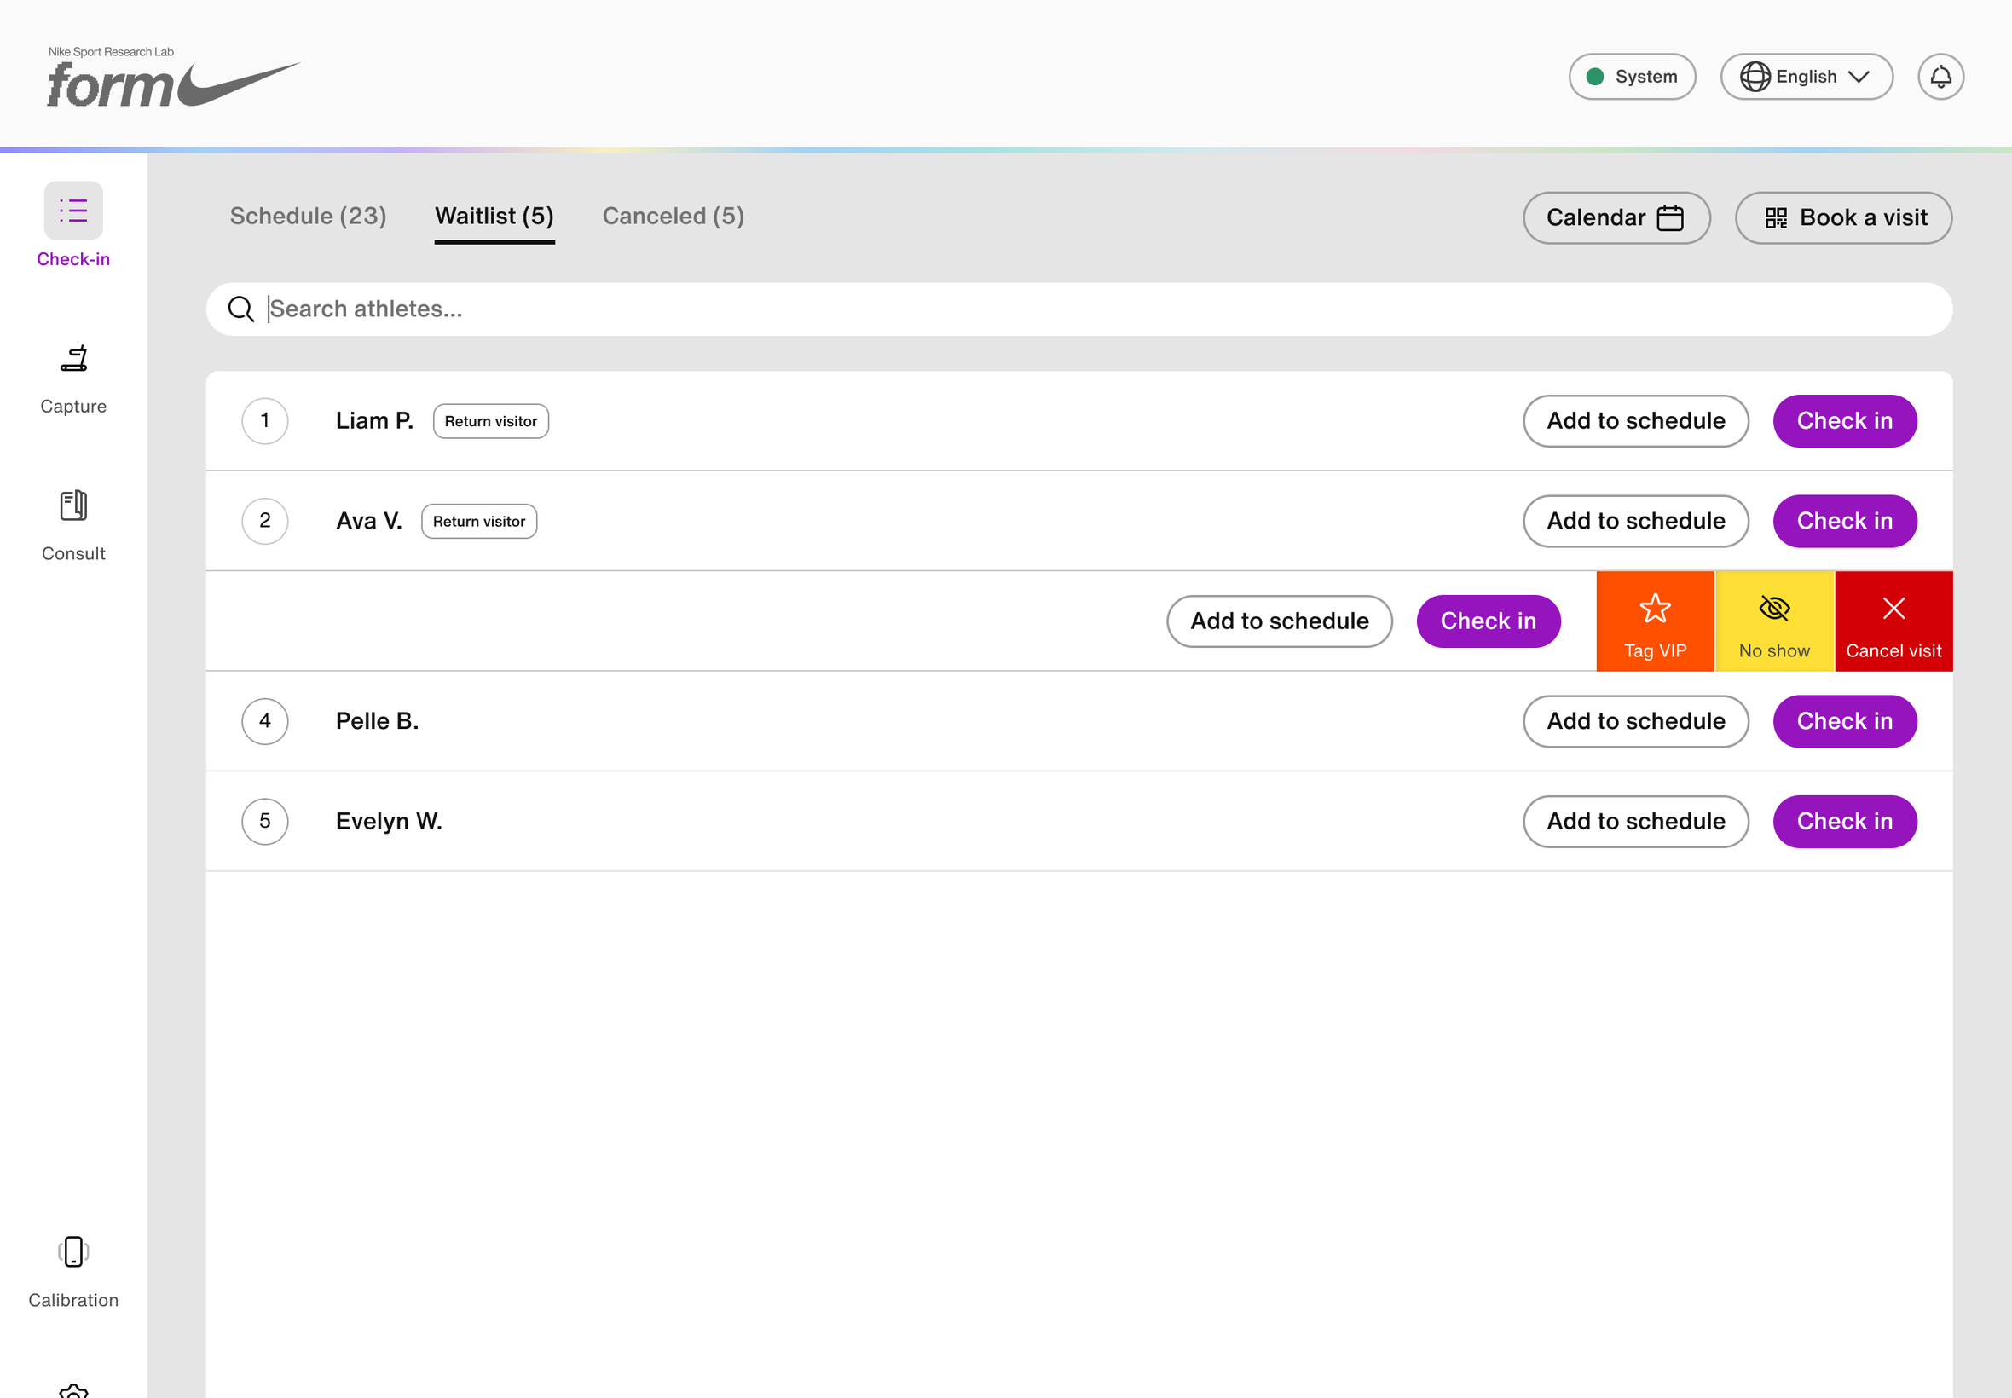
Task: Switch to the Canceled (5) tab
Action: (x=673, y=217)
